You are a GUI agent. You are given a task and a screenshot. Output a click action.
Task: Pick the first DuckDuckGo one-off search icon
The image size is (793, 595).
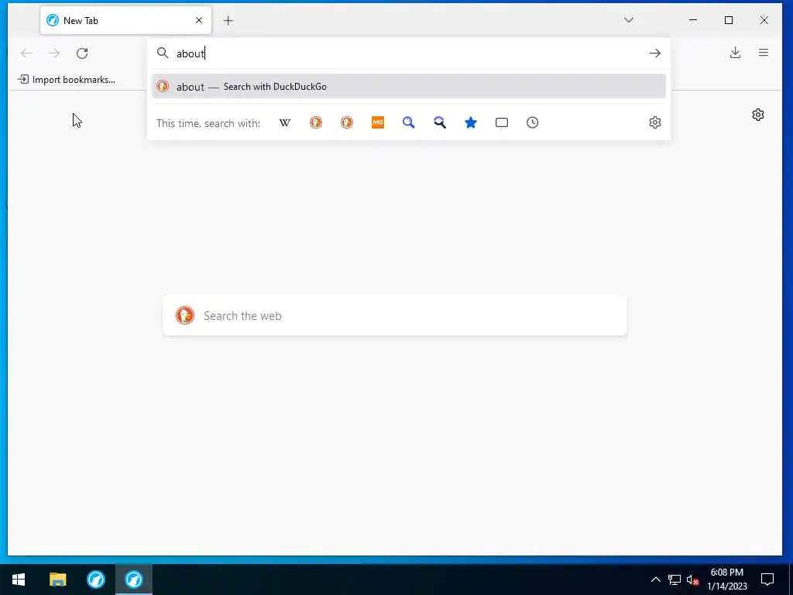[316, 122]
